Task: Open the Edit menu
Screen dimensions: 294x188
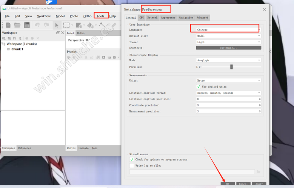Action: [x=17, y=16]
